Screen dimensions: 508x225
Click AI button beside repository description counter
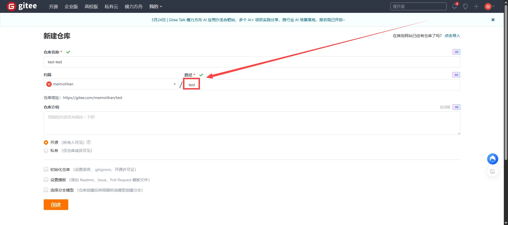[456, 107]
